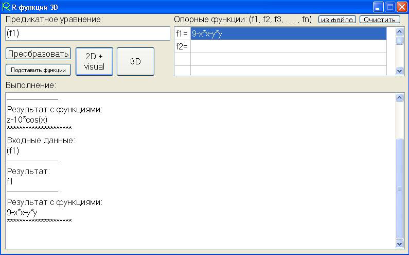Close the R-функции 3D window

pos(401,7)
